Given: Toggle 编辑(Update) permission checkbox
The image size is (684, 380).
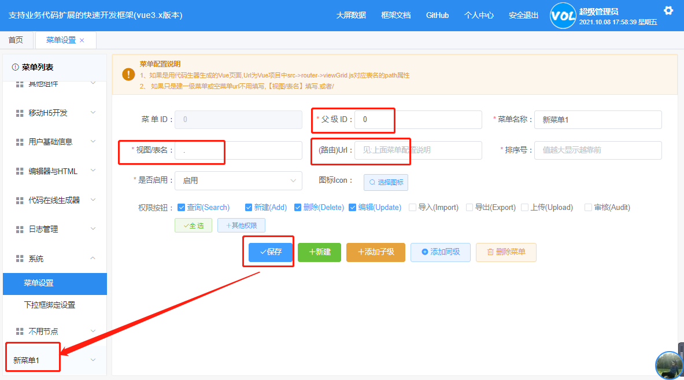Looking at the screenshot, I should coord(353,207).
